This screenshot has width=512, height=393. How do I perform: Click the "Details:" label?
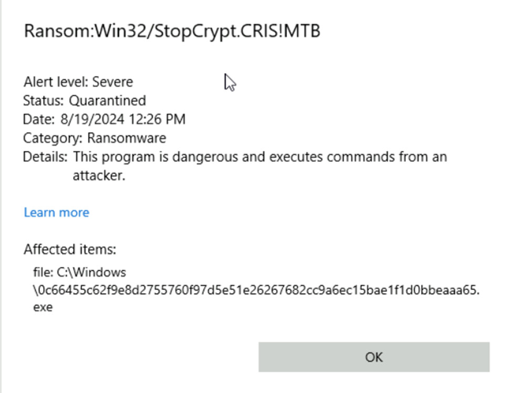pos(45,157)
